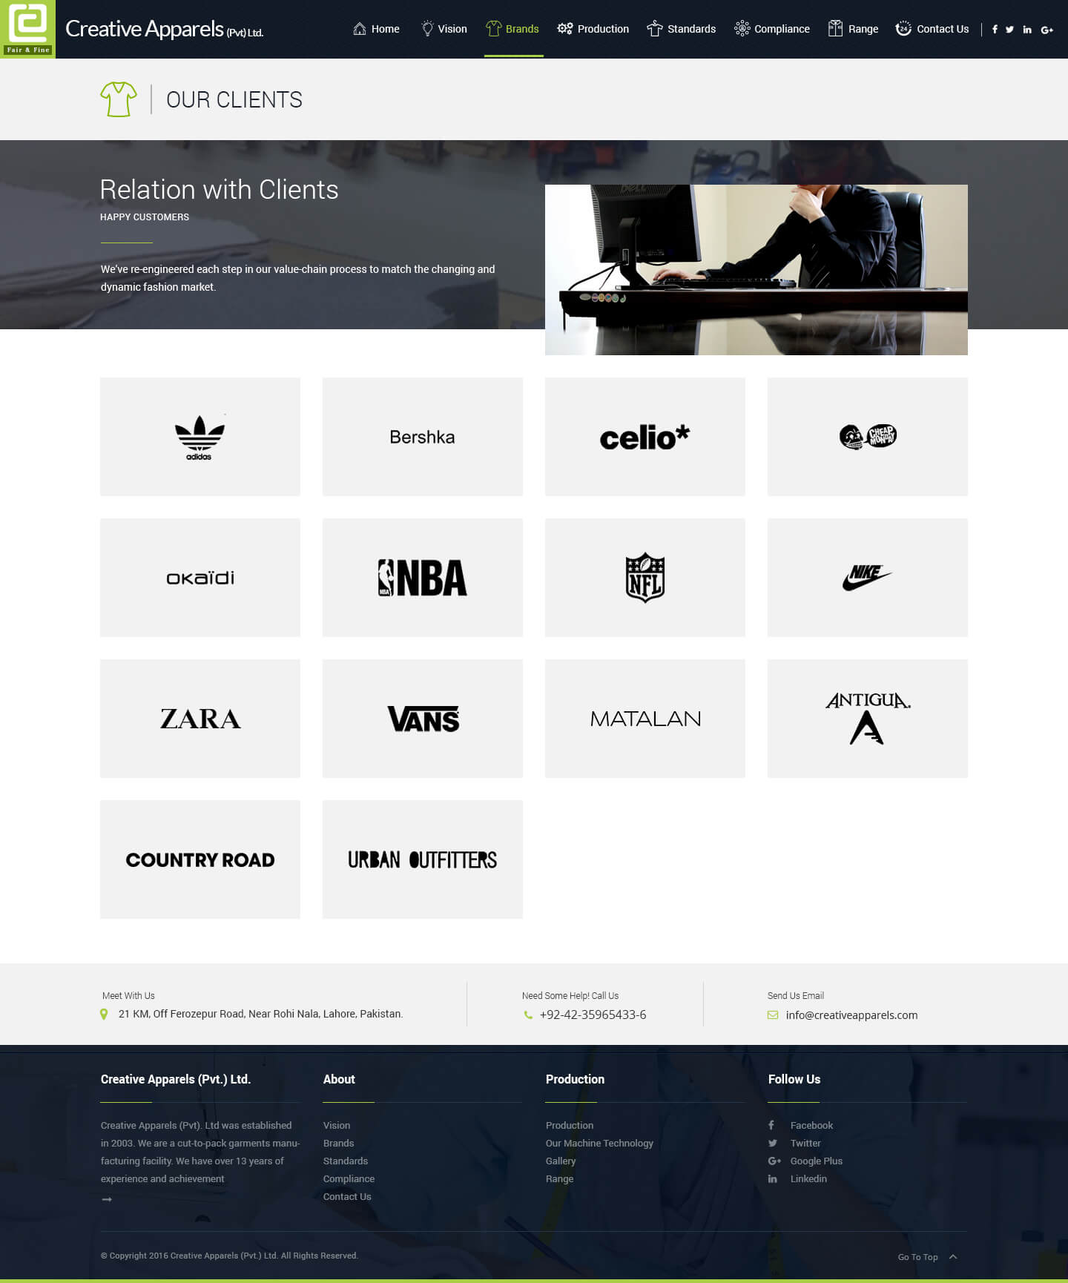The image size is (1068, 1283).
Task: Follow on Twitter footer link
Action: pos(805,1143)
